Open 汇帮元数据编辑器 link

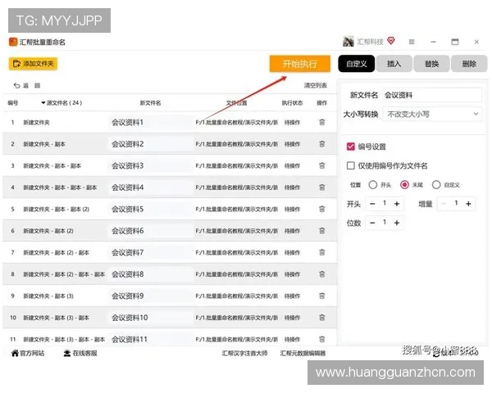pos(303,353)
